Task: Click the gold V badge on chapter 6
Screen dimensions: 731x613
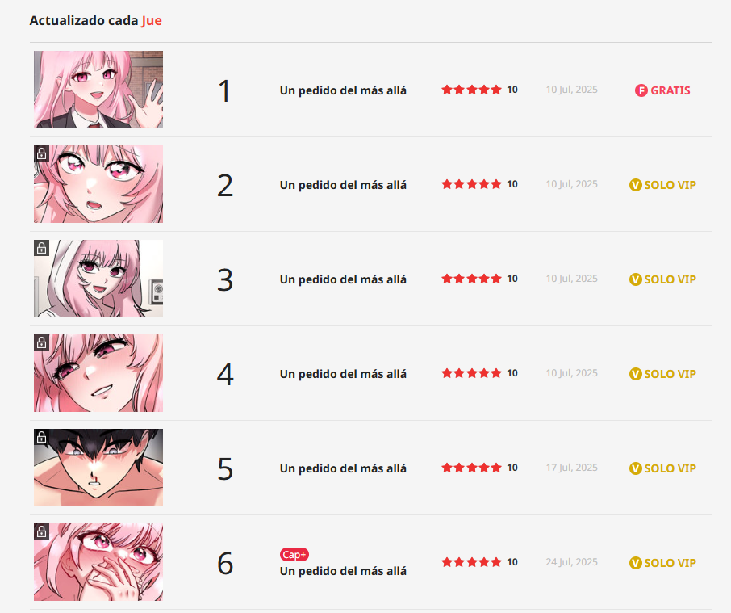Action: [x=636, y=563]
